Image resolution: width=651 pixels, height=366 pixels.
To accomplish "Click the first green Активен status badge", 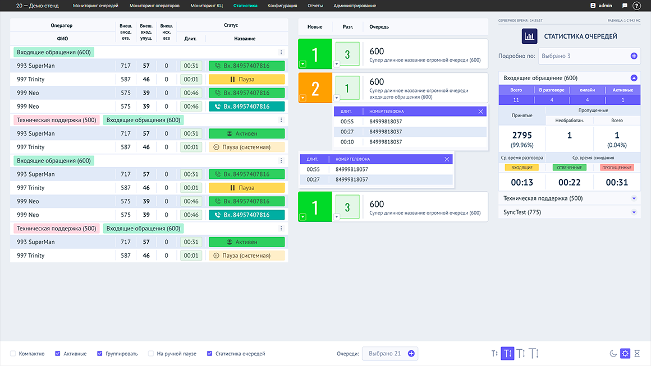I will (246, 133).
